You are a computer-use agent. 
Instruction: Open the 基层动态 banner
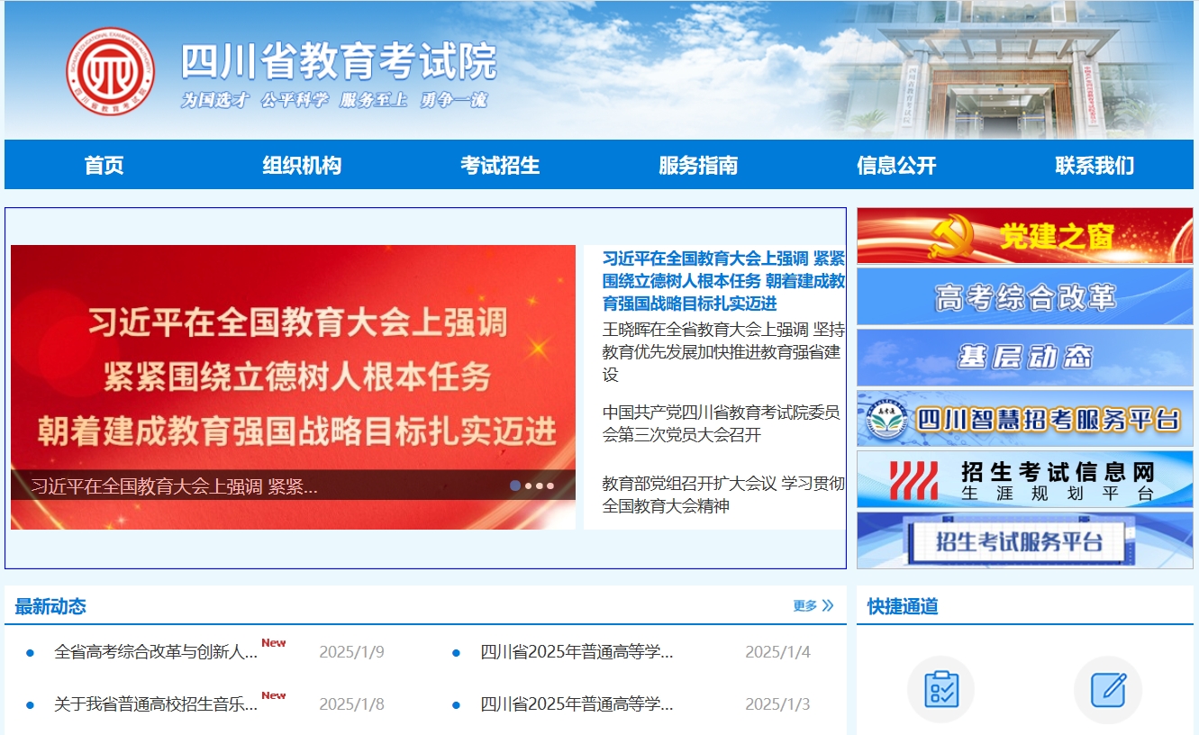1024,358
